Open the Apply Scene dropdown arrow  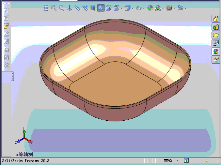click(x=163, y=8)
